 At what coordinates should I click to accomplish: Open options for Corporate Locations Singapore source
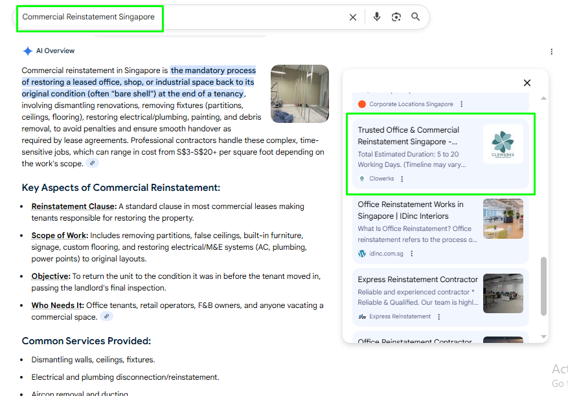pyautogui.click(x=462, y=104)
